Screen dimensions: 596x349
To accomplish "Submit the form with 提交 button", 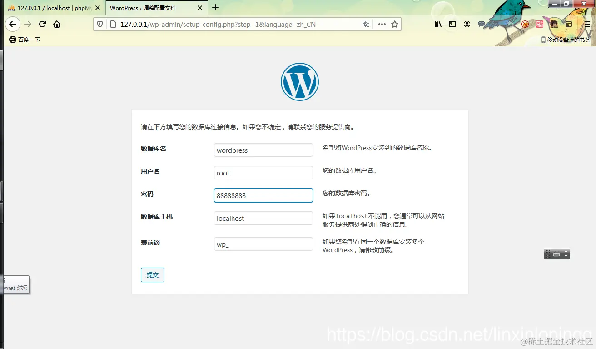I will pos(153,275).
